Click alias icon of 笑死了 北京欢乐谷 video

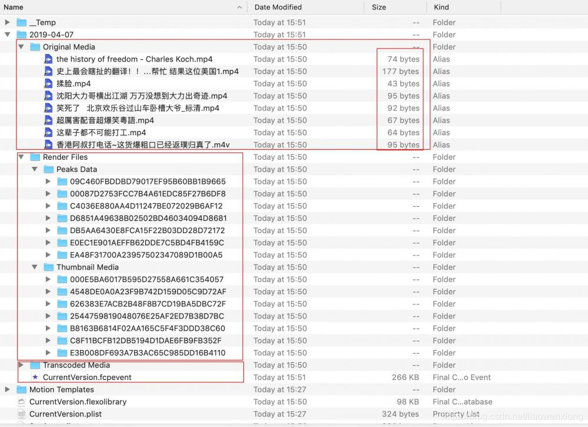click(48, 108)
